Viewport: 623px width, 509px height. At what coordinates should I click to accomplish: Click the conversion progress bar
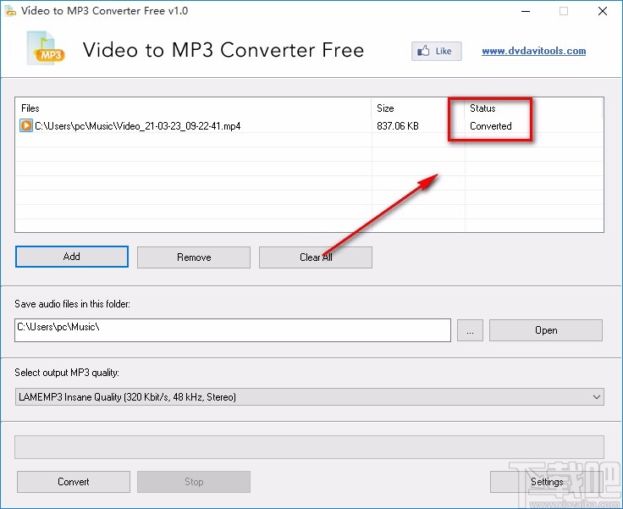tap(310, 447)
